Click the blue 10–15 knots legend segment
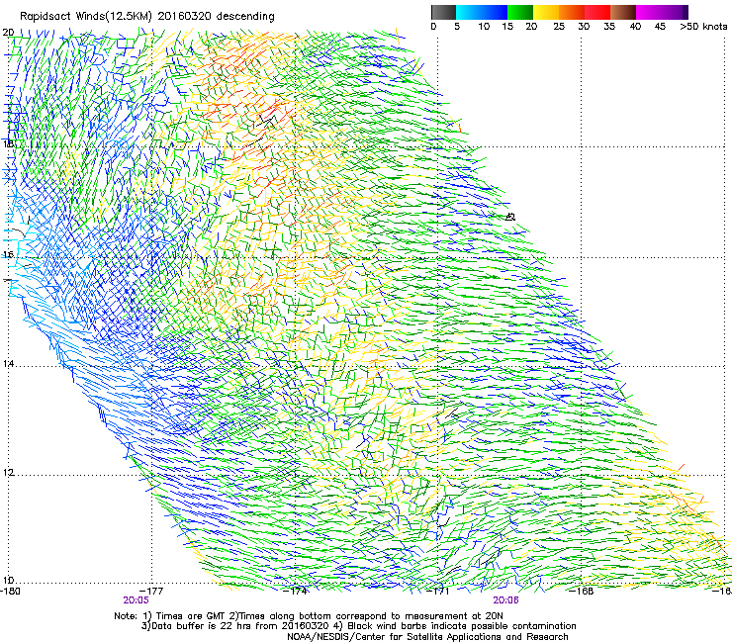 [x=495, y=12]
